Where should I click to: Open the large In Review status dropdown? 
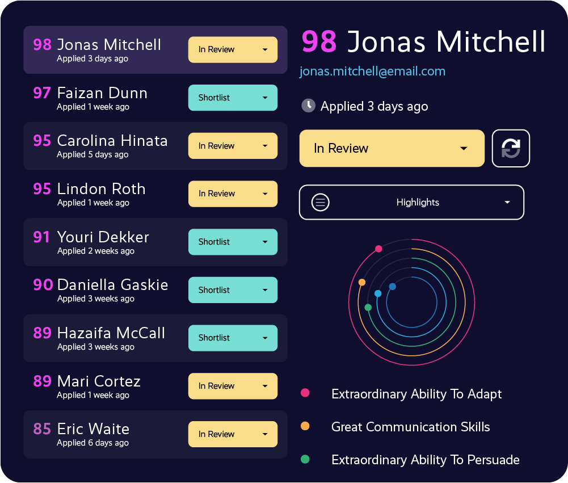(392, 148)
